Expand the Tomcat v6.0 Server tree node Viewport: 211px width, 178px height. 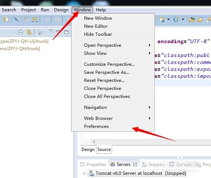84,173
